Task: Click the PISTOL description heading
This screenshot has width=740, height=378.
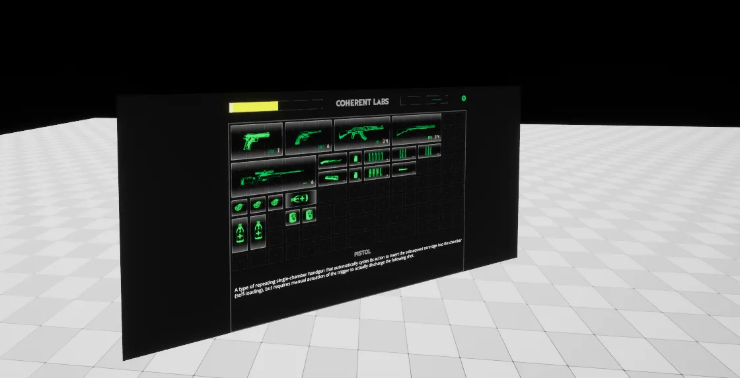Action: [362, 253]
